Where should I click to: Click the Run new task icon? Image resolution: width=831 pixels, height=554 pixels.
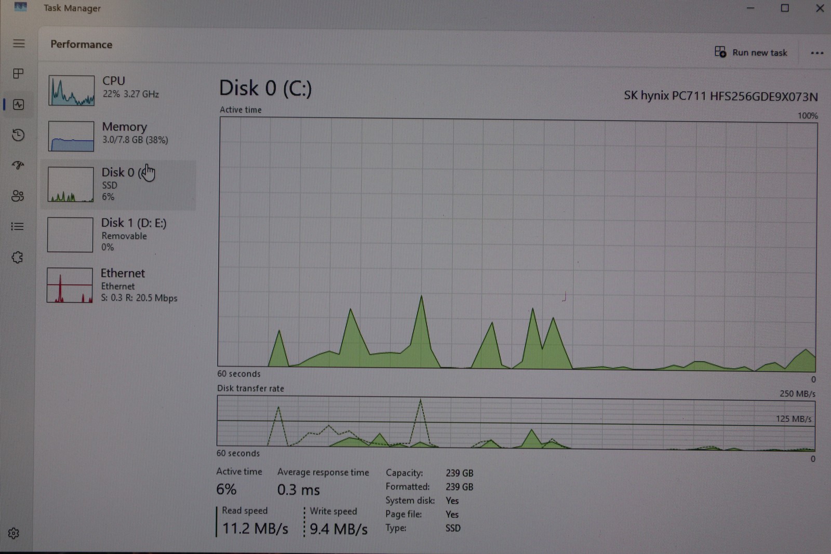[720, 52]
